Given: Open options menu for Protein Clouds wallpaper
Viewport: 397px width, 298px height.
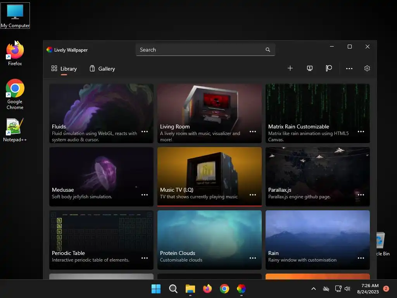Looking at the screenshot, I should (x=253, y=258).
